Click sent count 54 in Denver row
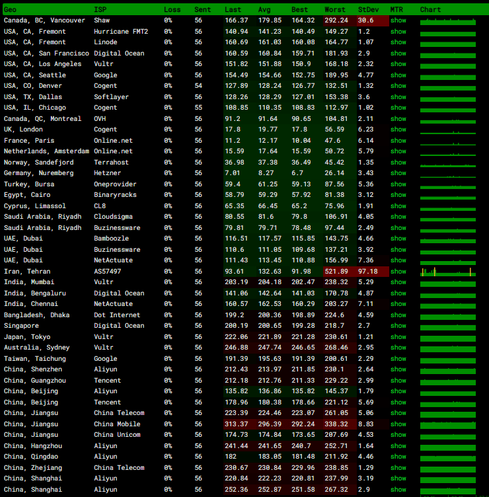The height and width of the screenshot is (497, 489). coord(198,86)
